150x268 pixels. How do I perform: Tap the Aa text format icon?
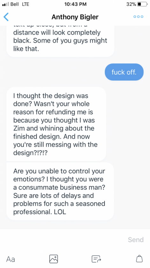(x=11, y=259)
